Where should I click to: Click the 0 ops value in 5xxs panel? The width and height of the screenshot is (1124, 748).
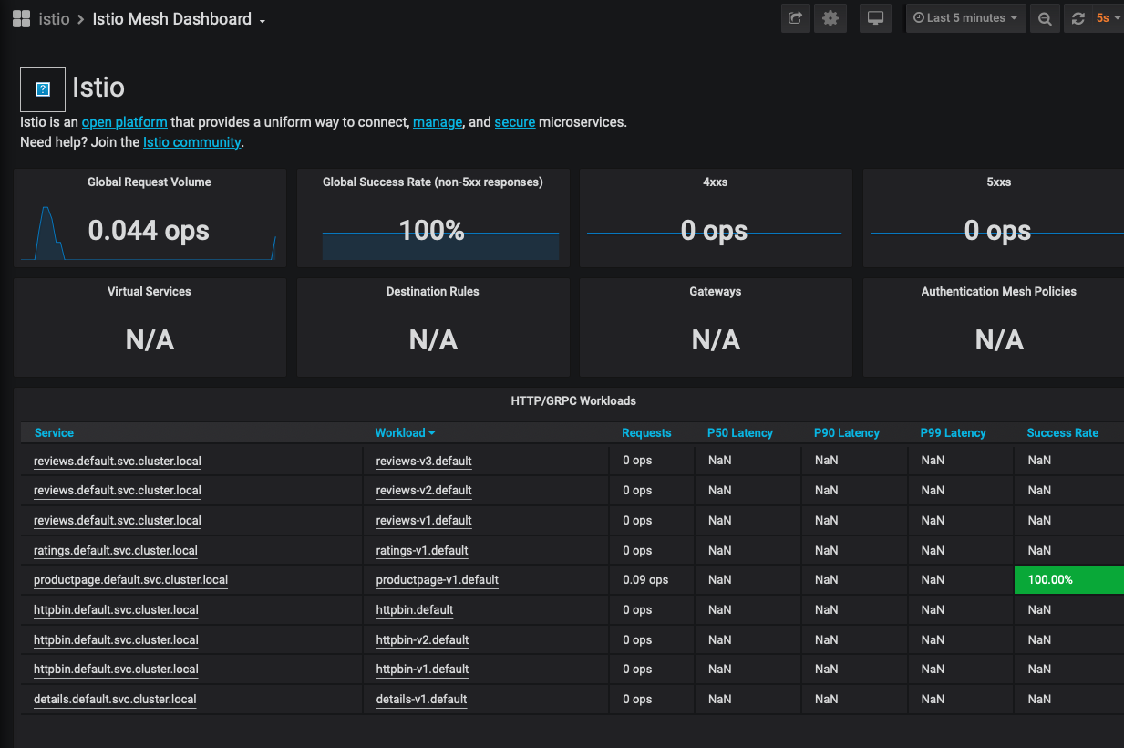998,231
